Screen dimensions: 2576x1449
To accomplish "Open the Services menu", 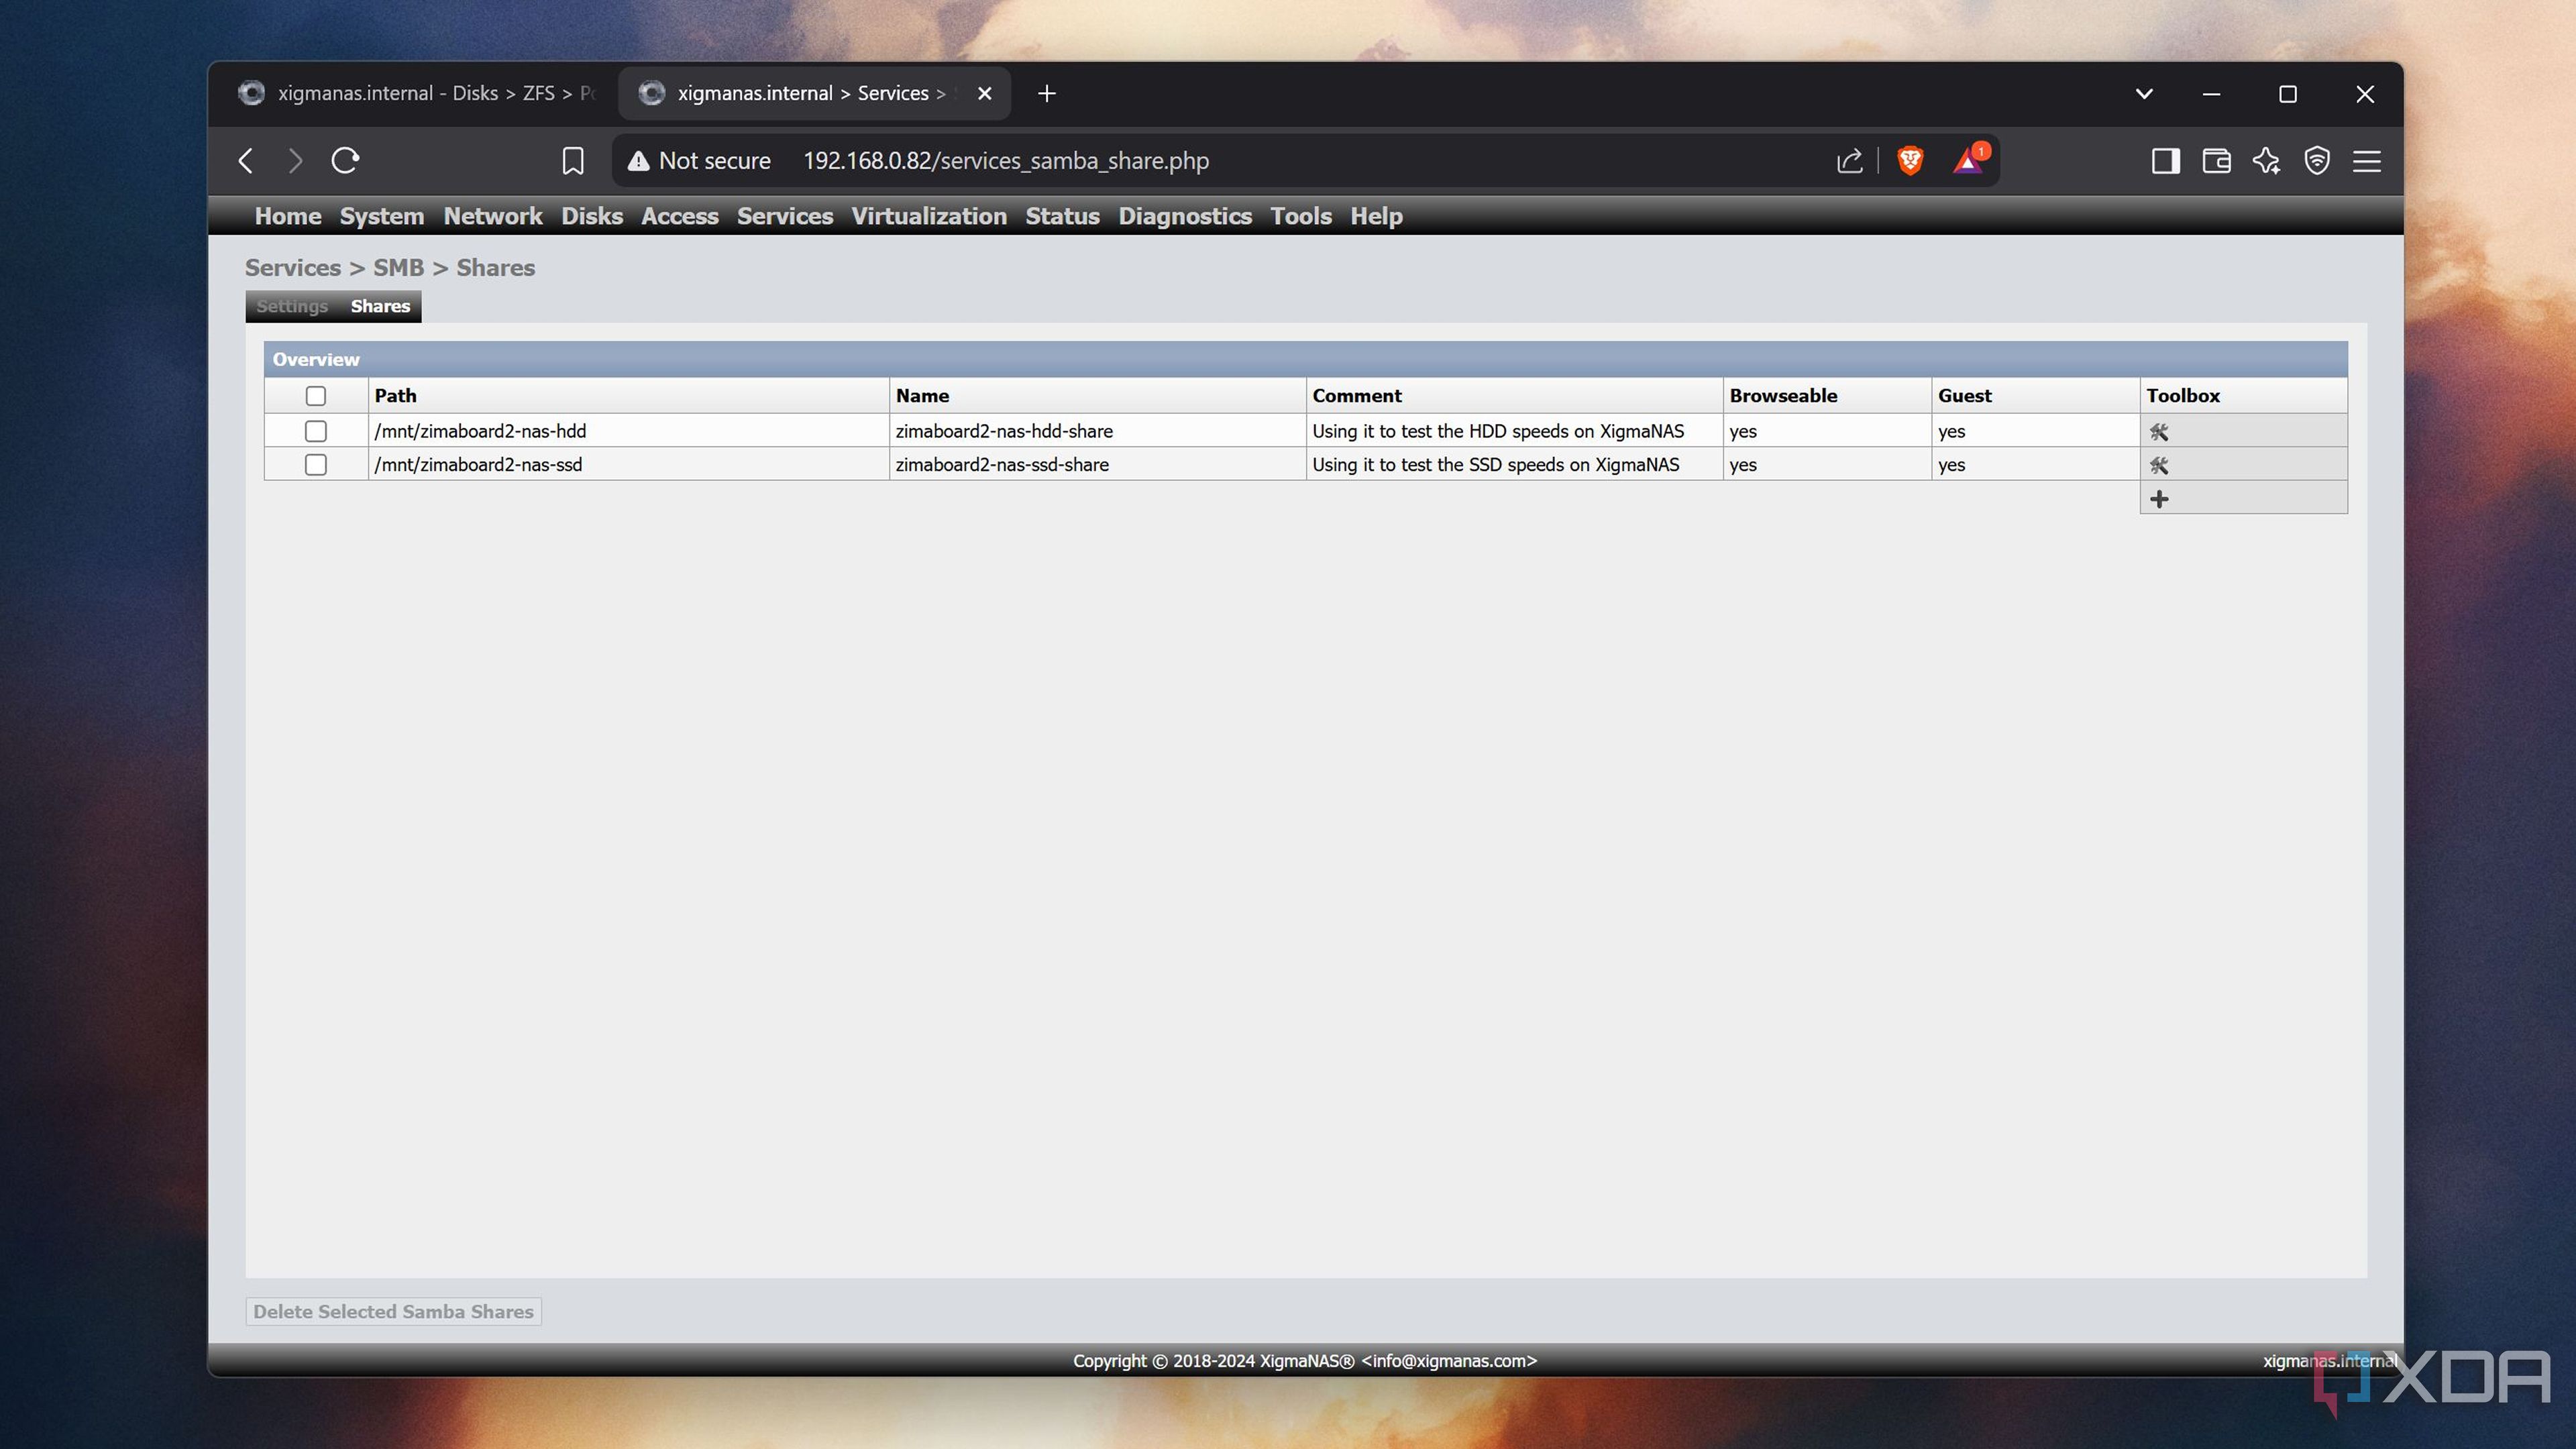I will point(785,216).
